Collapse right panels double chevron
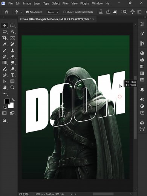This screenshot has height=196, width=147. tap(144, 17)
